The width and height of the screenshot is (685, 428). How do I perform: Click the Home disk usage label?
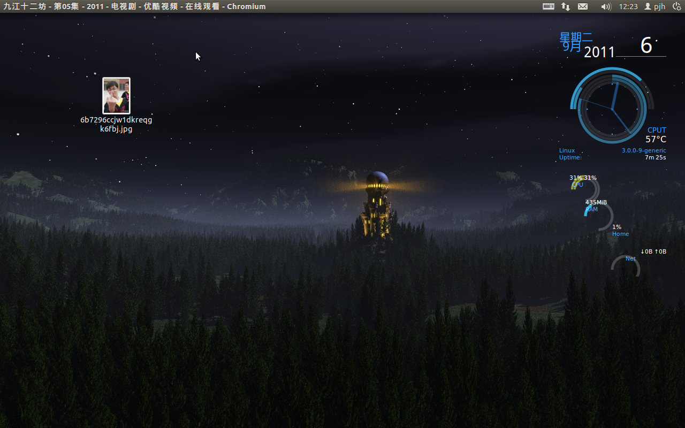click(x=621, y=234)
